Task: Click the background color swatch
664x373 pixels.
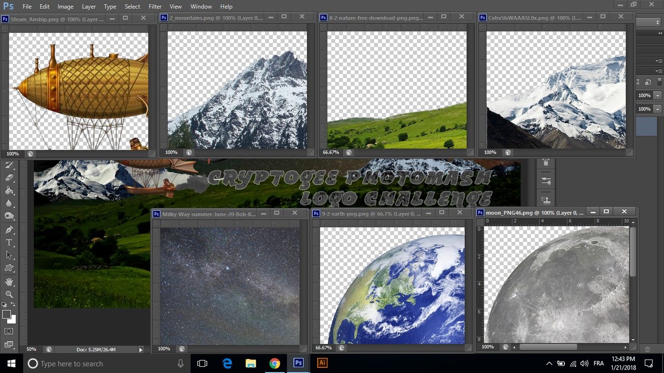Action: (13, 320)
